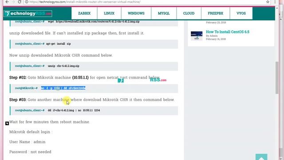The image size is (284, 160).
Task: Click the 'unzip chr-6.41.2.img.zip' command
Action: (x=63, y=66)
